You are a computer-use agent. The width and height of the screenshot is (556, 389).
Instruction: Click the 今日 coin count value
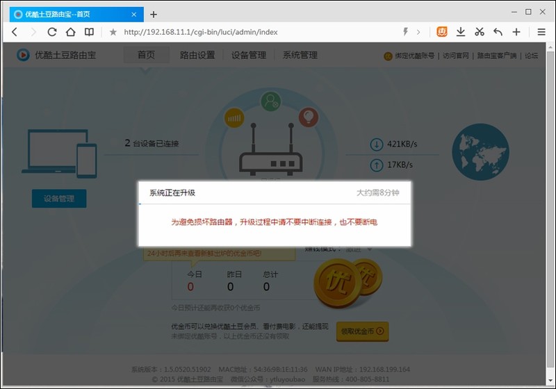[190, 287]
